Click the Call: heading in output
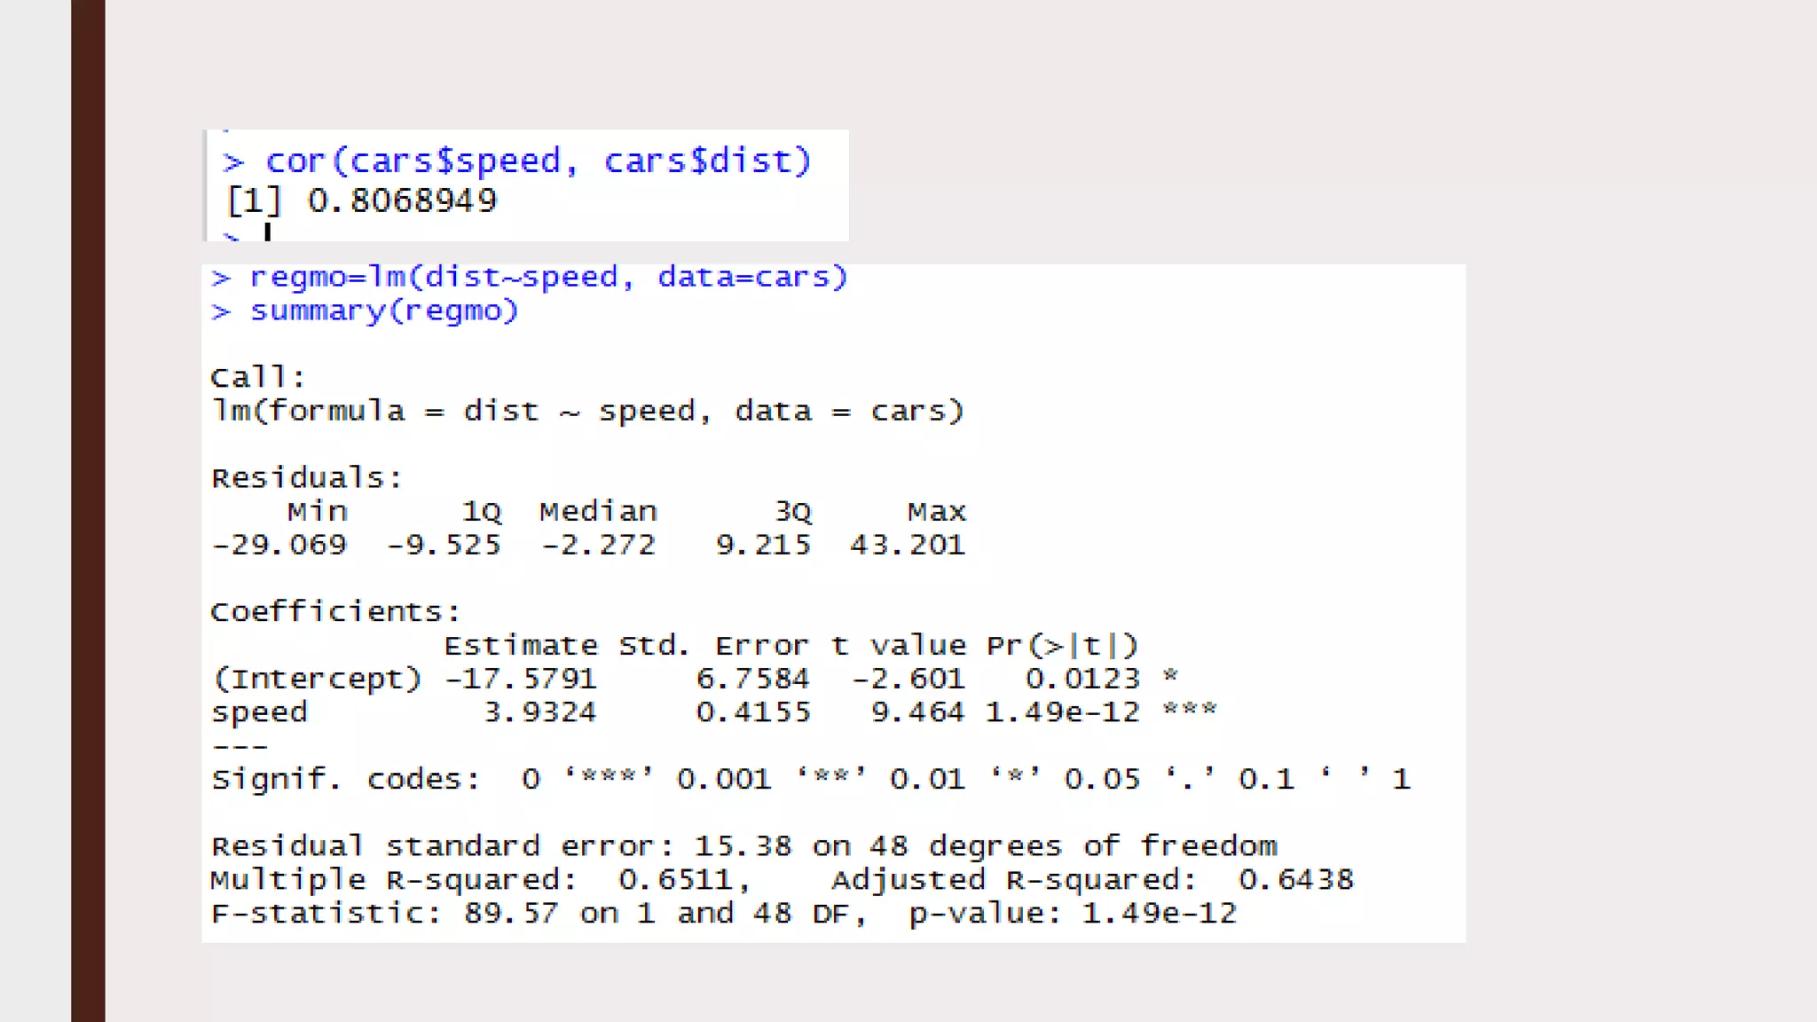The image size is (1817, 1022). coord(258,377)
